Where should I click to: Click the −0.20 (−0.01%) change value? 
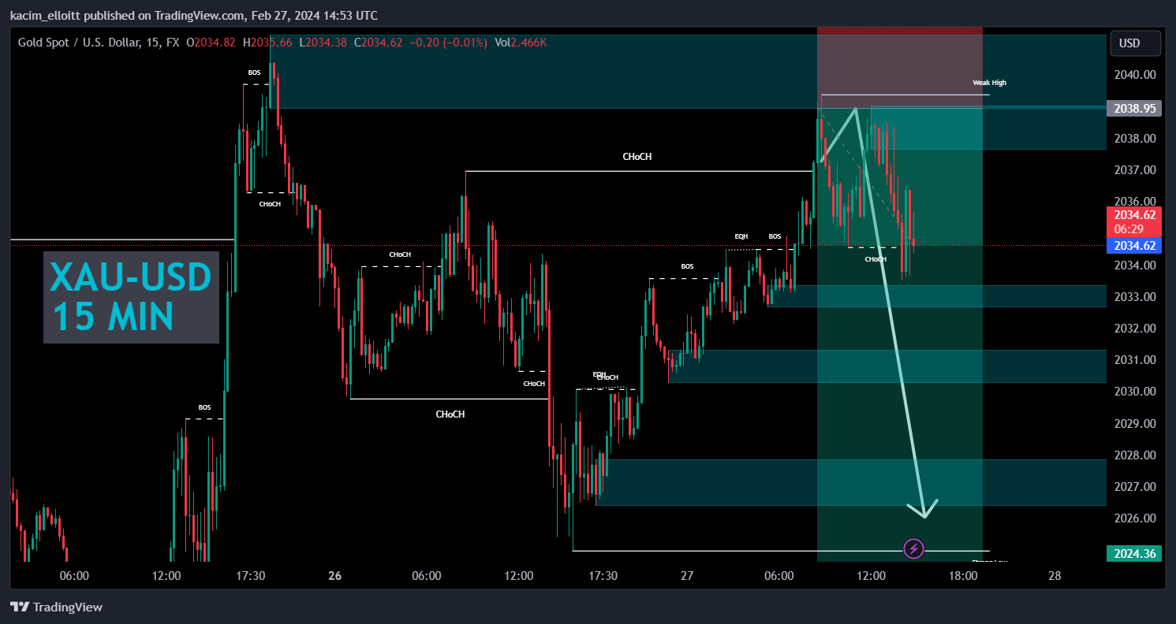tap(448, 43)
